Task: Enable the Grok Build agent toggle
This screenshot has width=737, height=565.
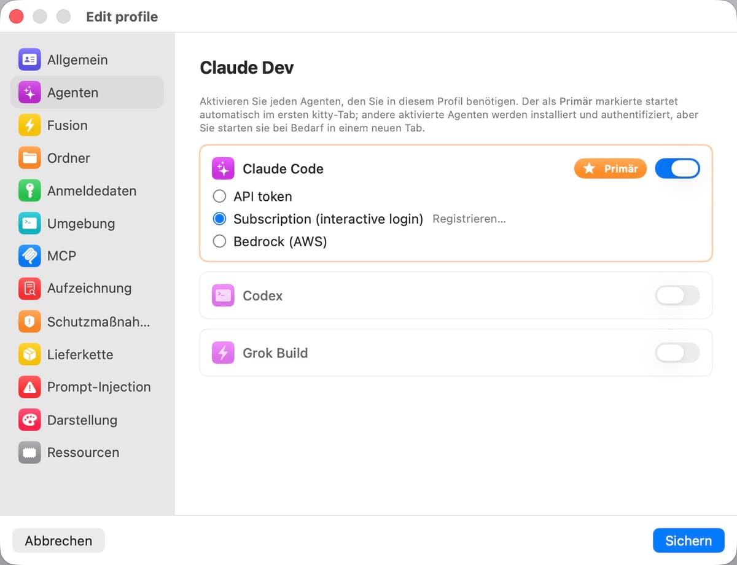Action: click(x=677, y=353)
